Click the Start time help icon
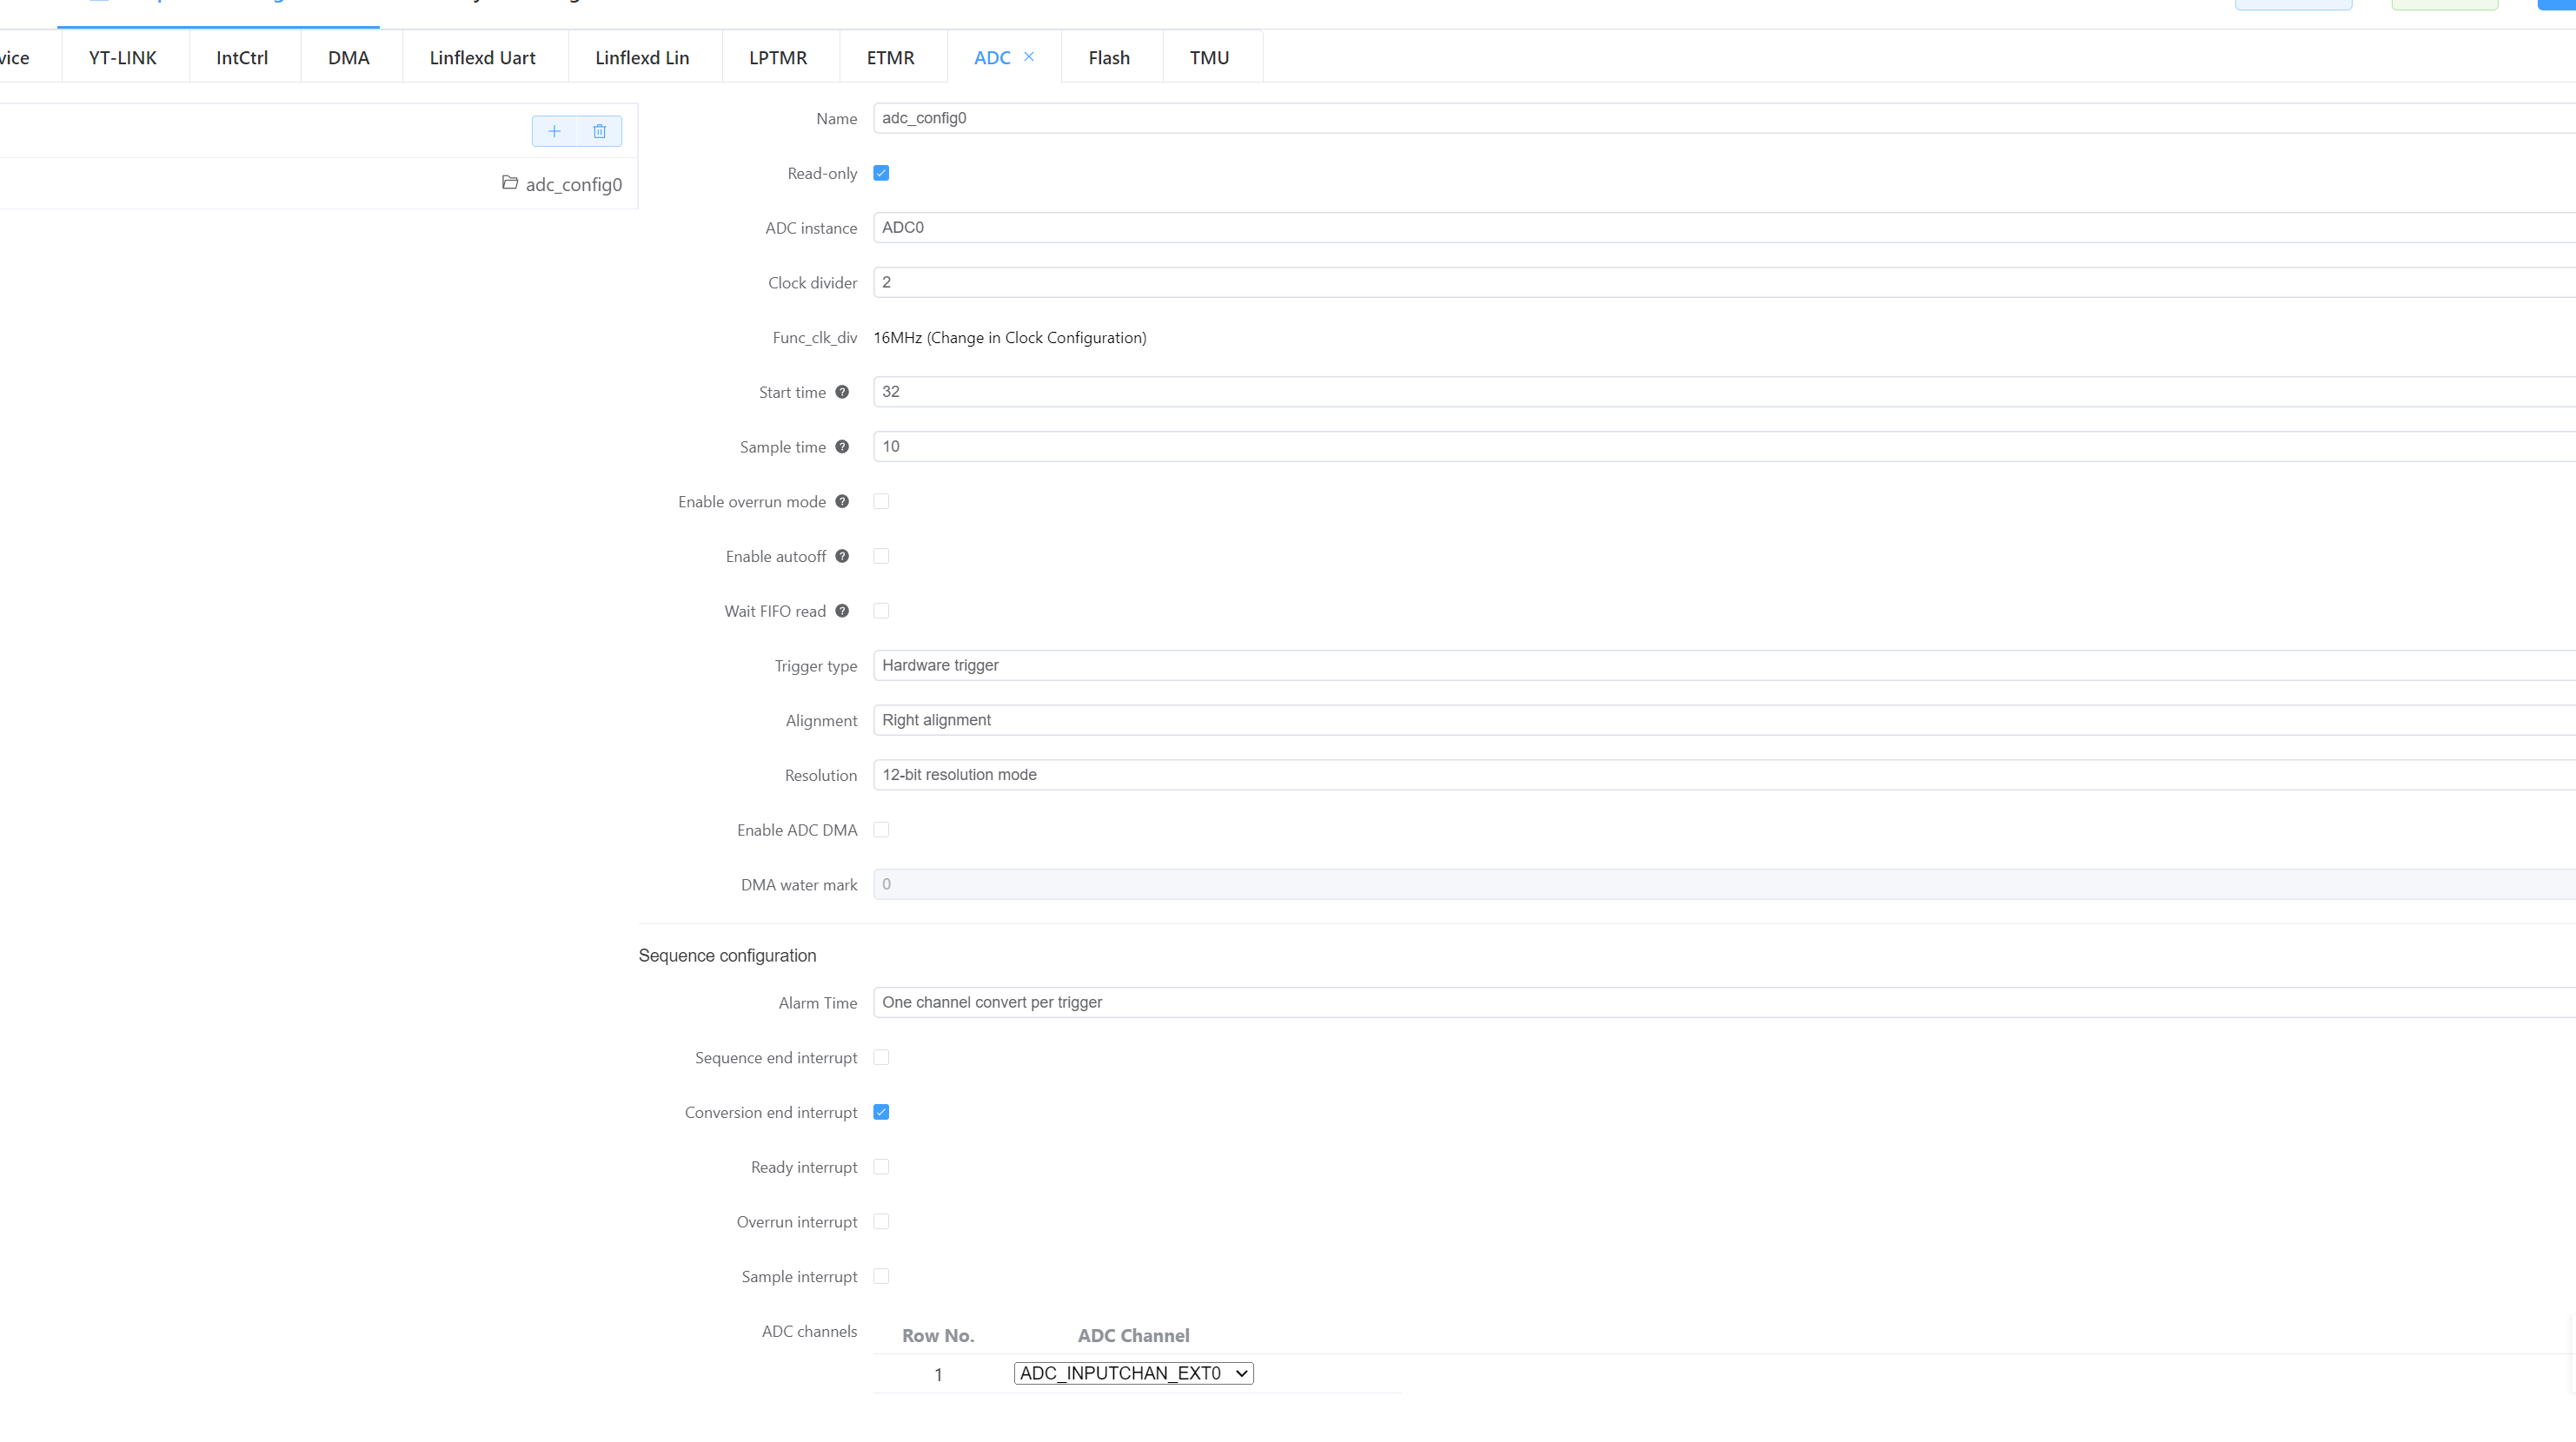 (842, 392)
